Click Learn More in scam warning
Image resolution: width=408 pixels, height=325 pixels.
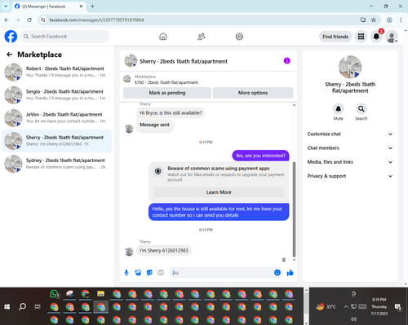point(219,192)
